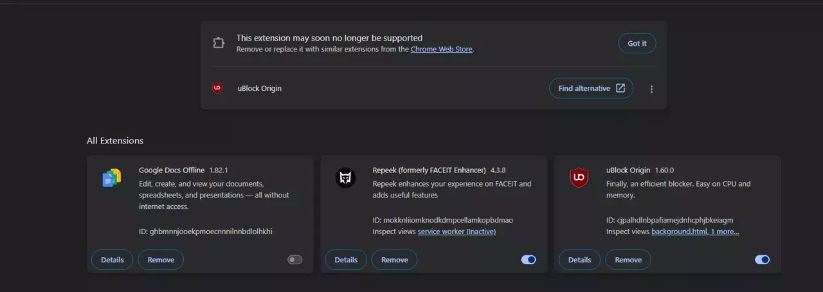This screenshot has height=292, width=823.
Task: Disable the Repeek extension toggle
Action: pos(529,260)
